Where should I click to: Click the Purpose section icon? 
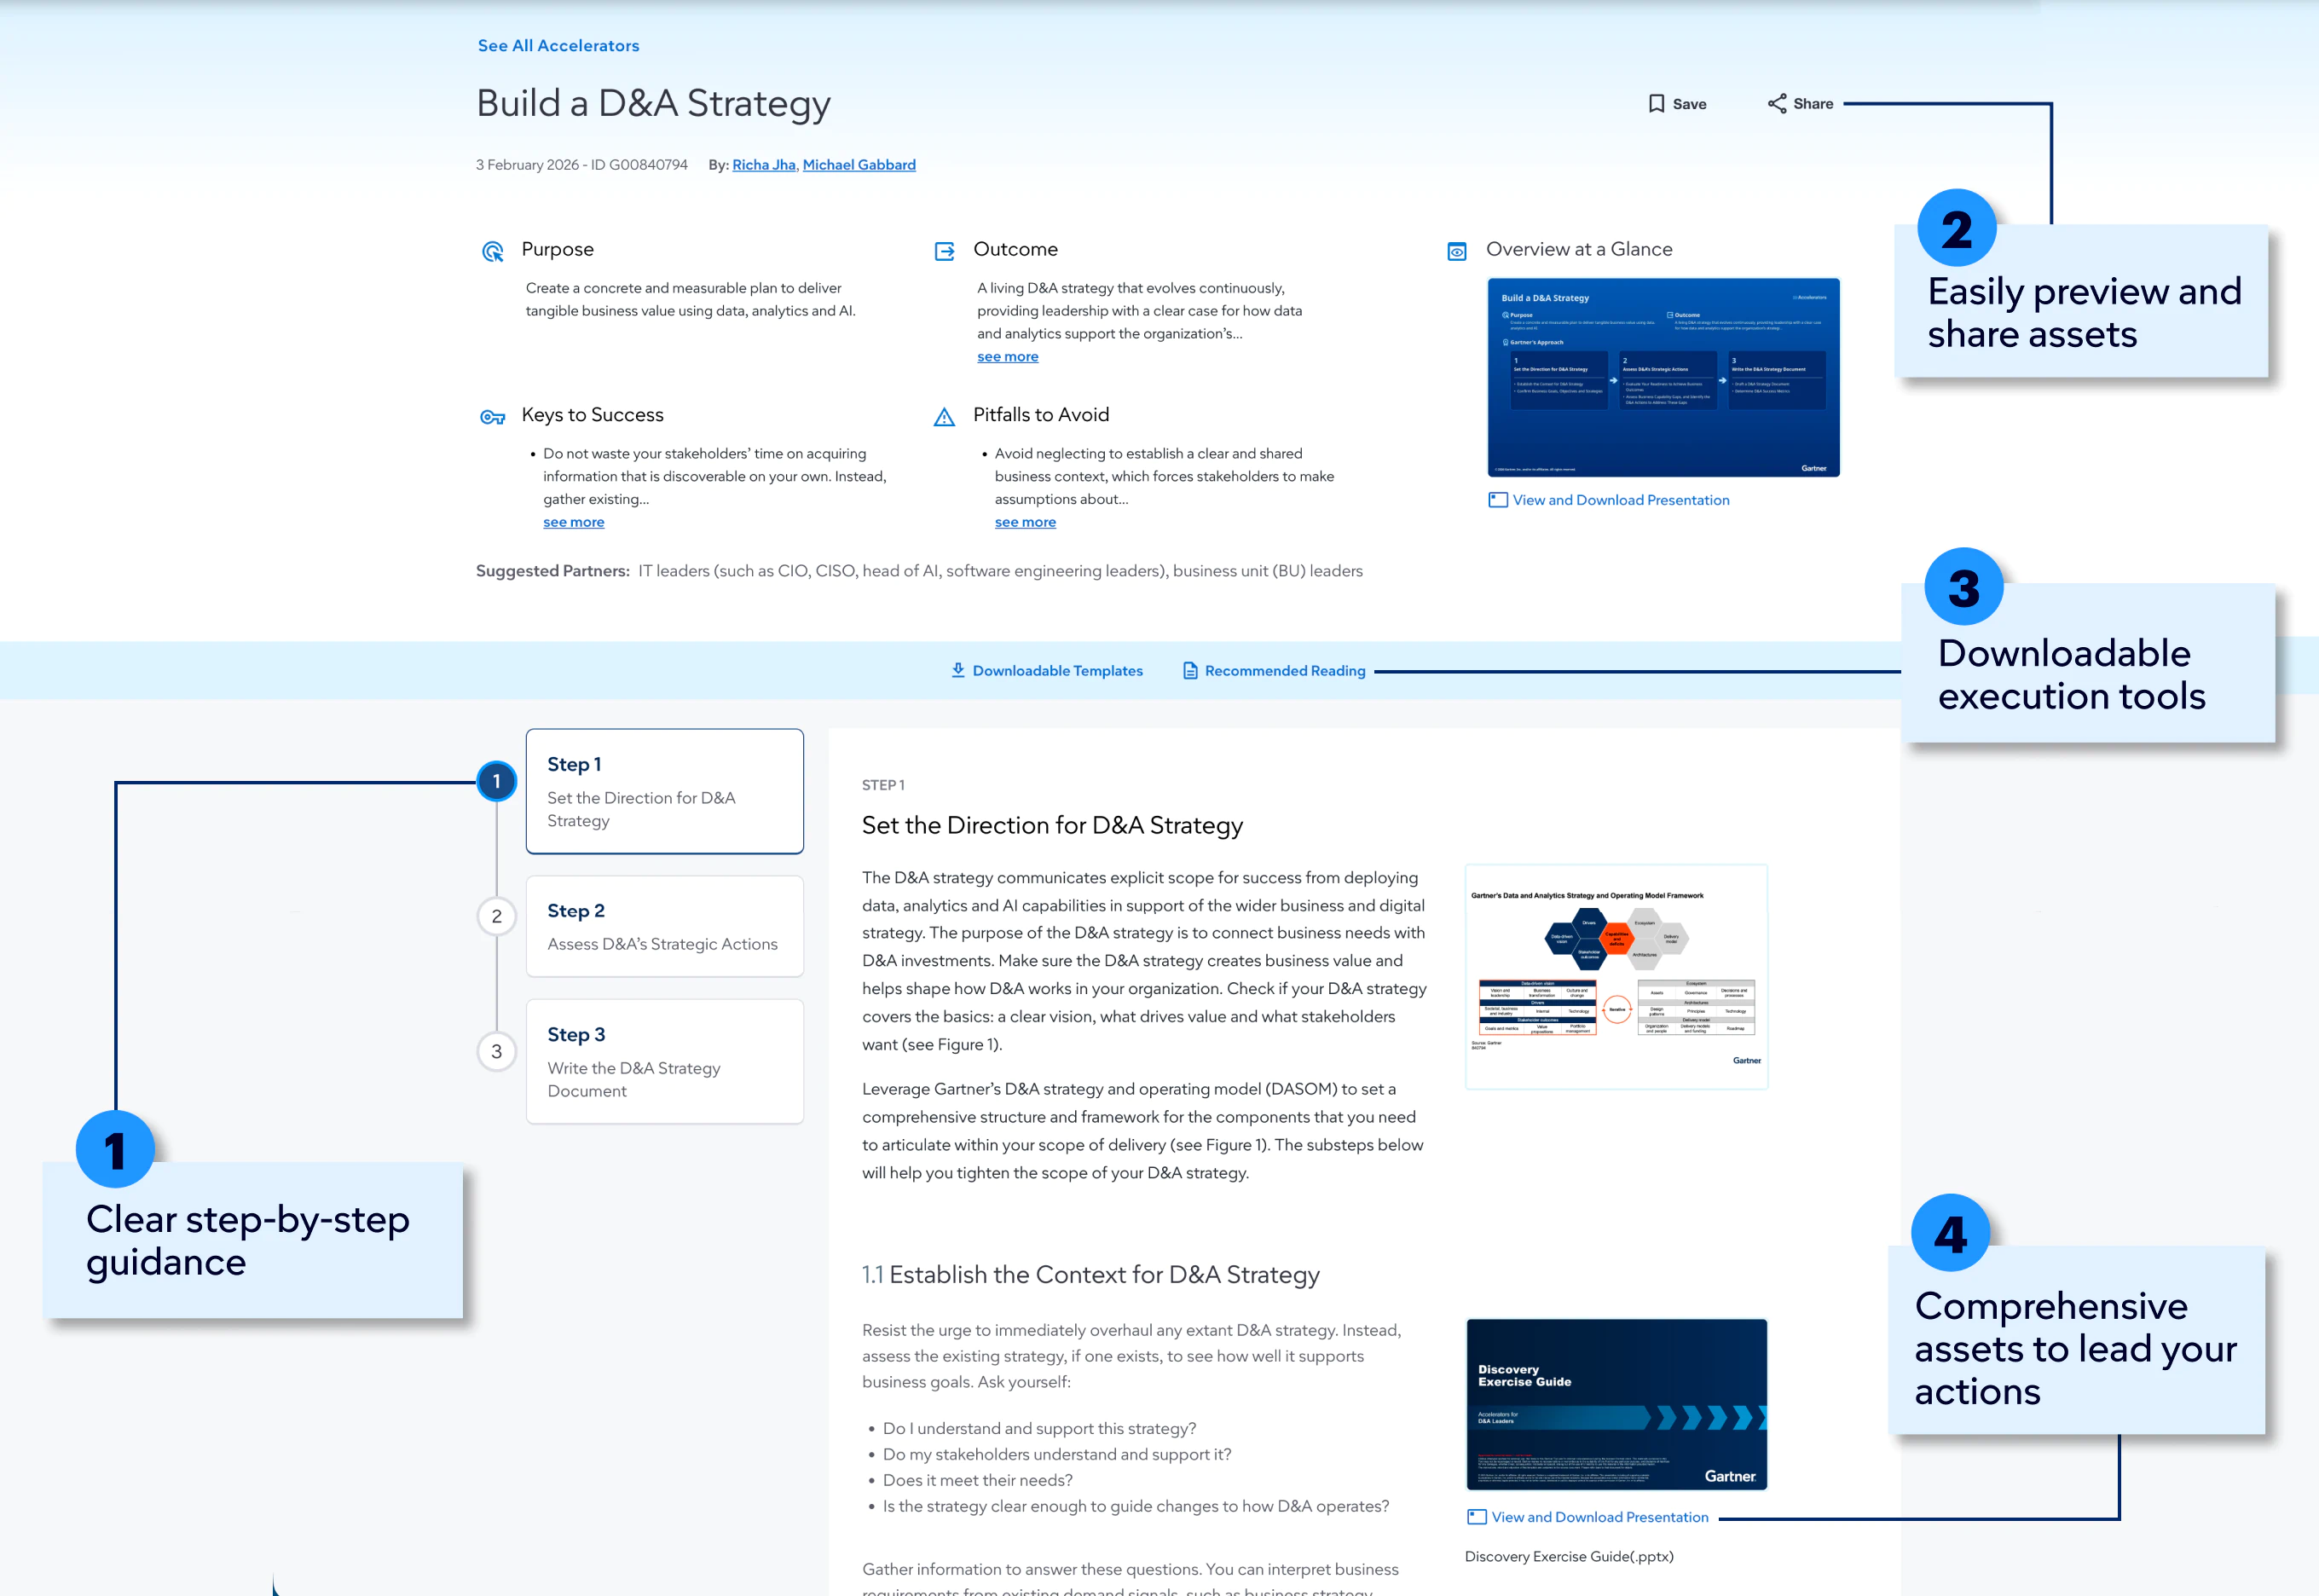pyautogui.click(x=492, y=251)
